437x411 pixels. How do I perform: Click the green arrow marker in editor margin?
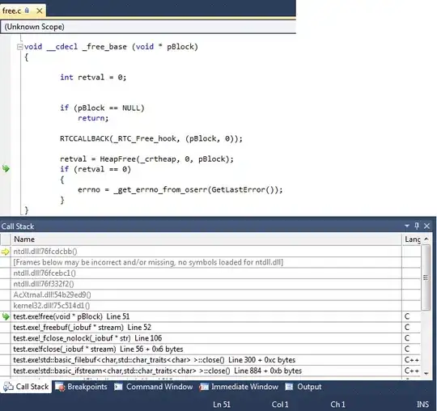coord(6,168)
